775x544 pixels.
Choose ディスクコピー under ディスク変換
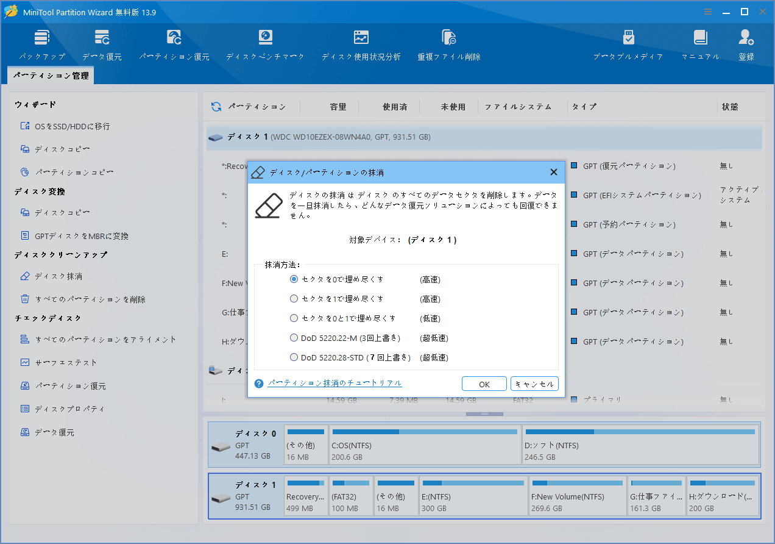pos(55,212)
